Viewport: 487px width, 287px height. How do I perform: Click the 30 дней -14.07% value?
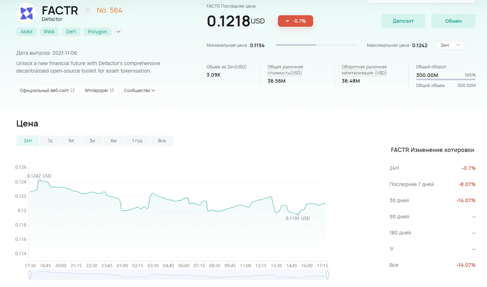466,201
